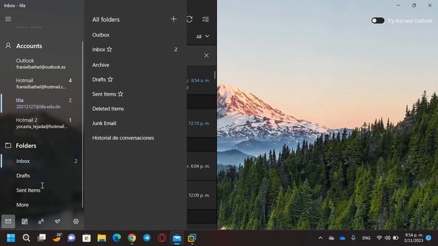The image size is (438, 246).
Task: Open Task View in taskbar
Action: point(42,238)
